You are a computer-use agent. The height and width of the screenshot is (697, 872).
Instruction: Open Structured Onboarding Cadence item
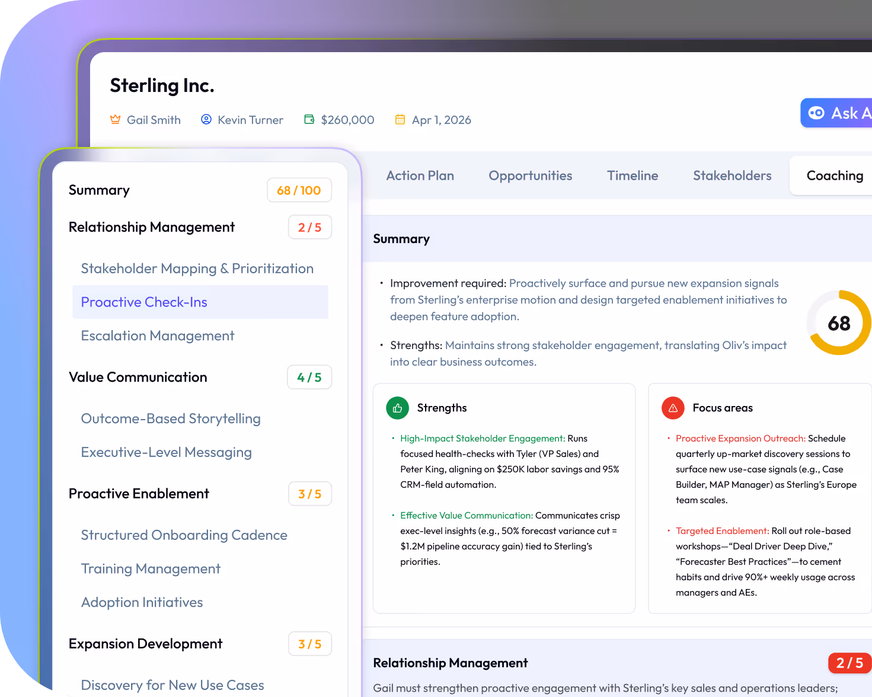(184, 535)
